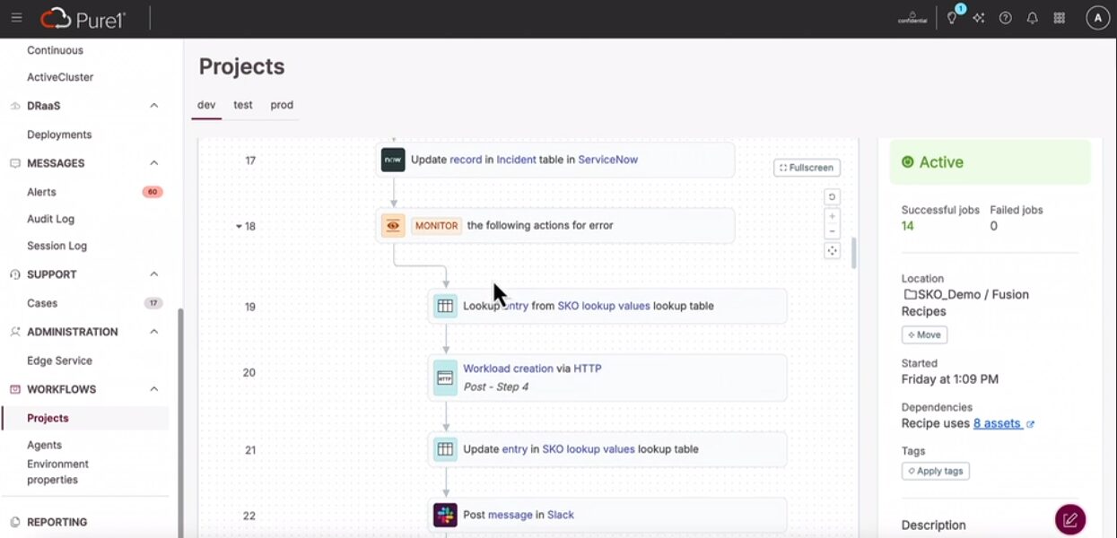Zoom in on the recipe canvas
1117x538 pixels.
click(x=832, y=216)
